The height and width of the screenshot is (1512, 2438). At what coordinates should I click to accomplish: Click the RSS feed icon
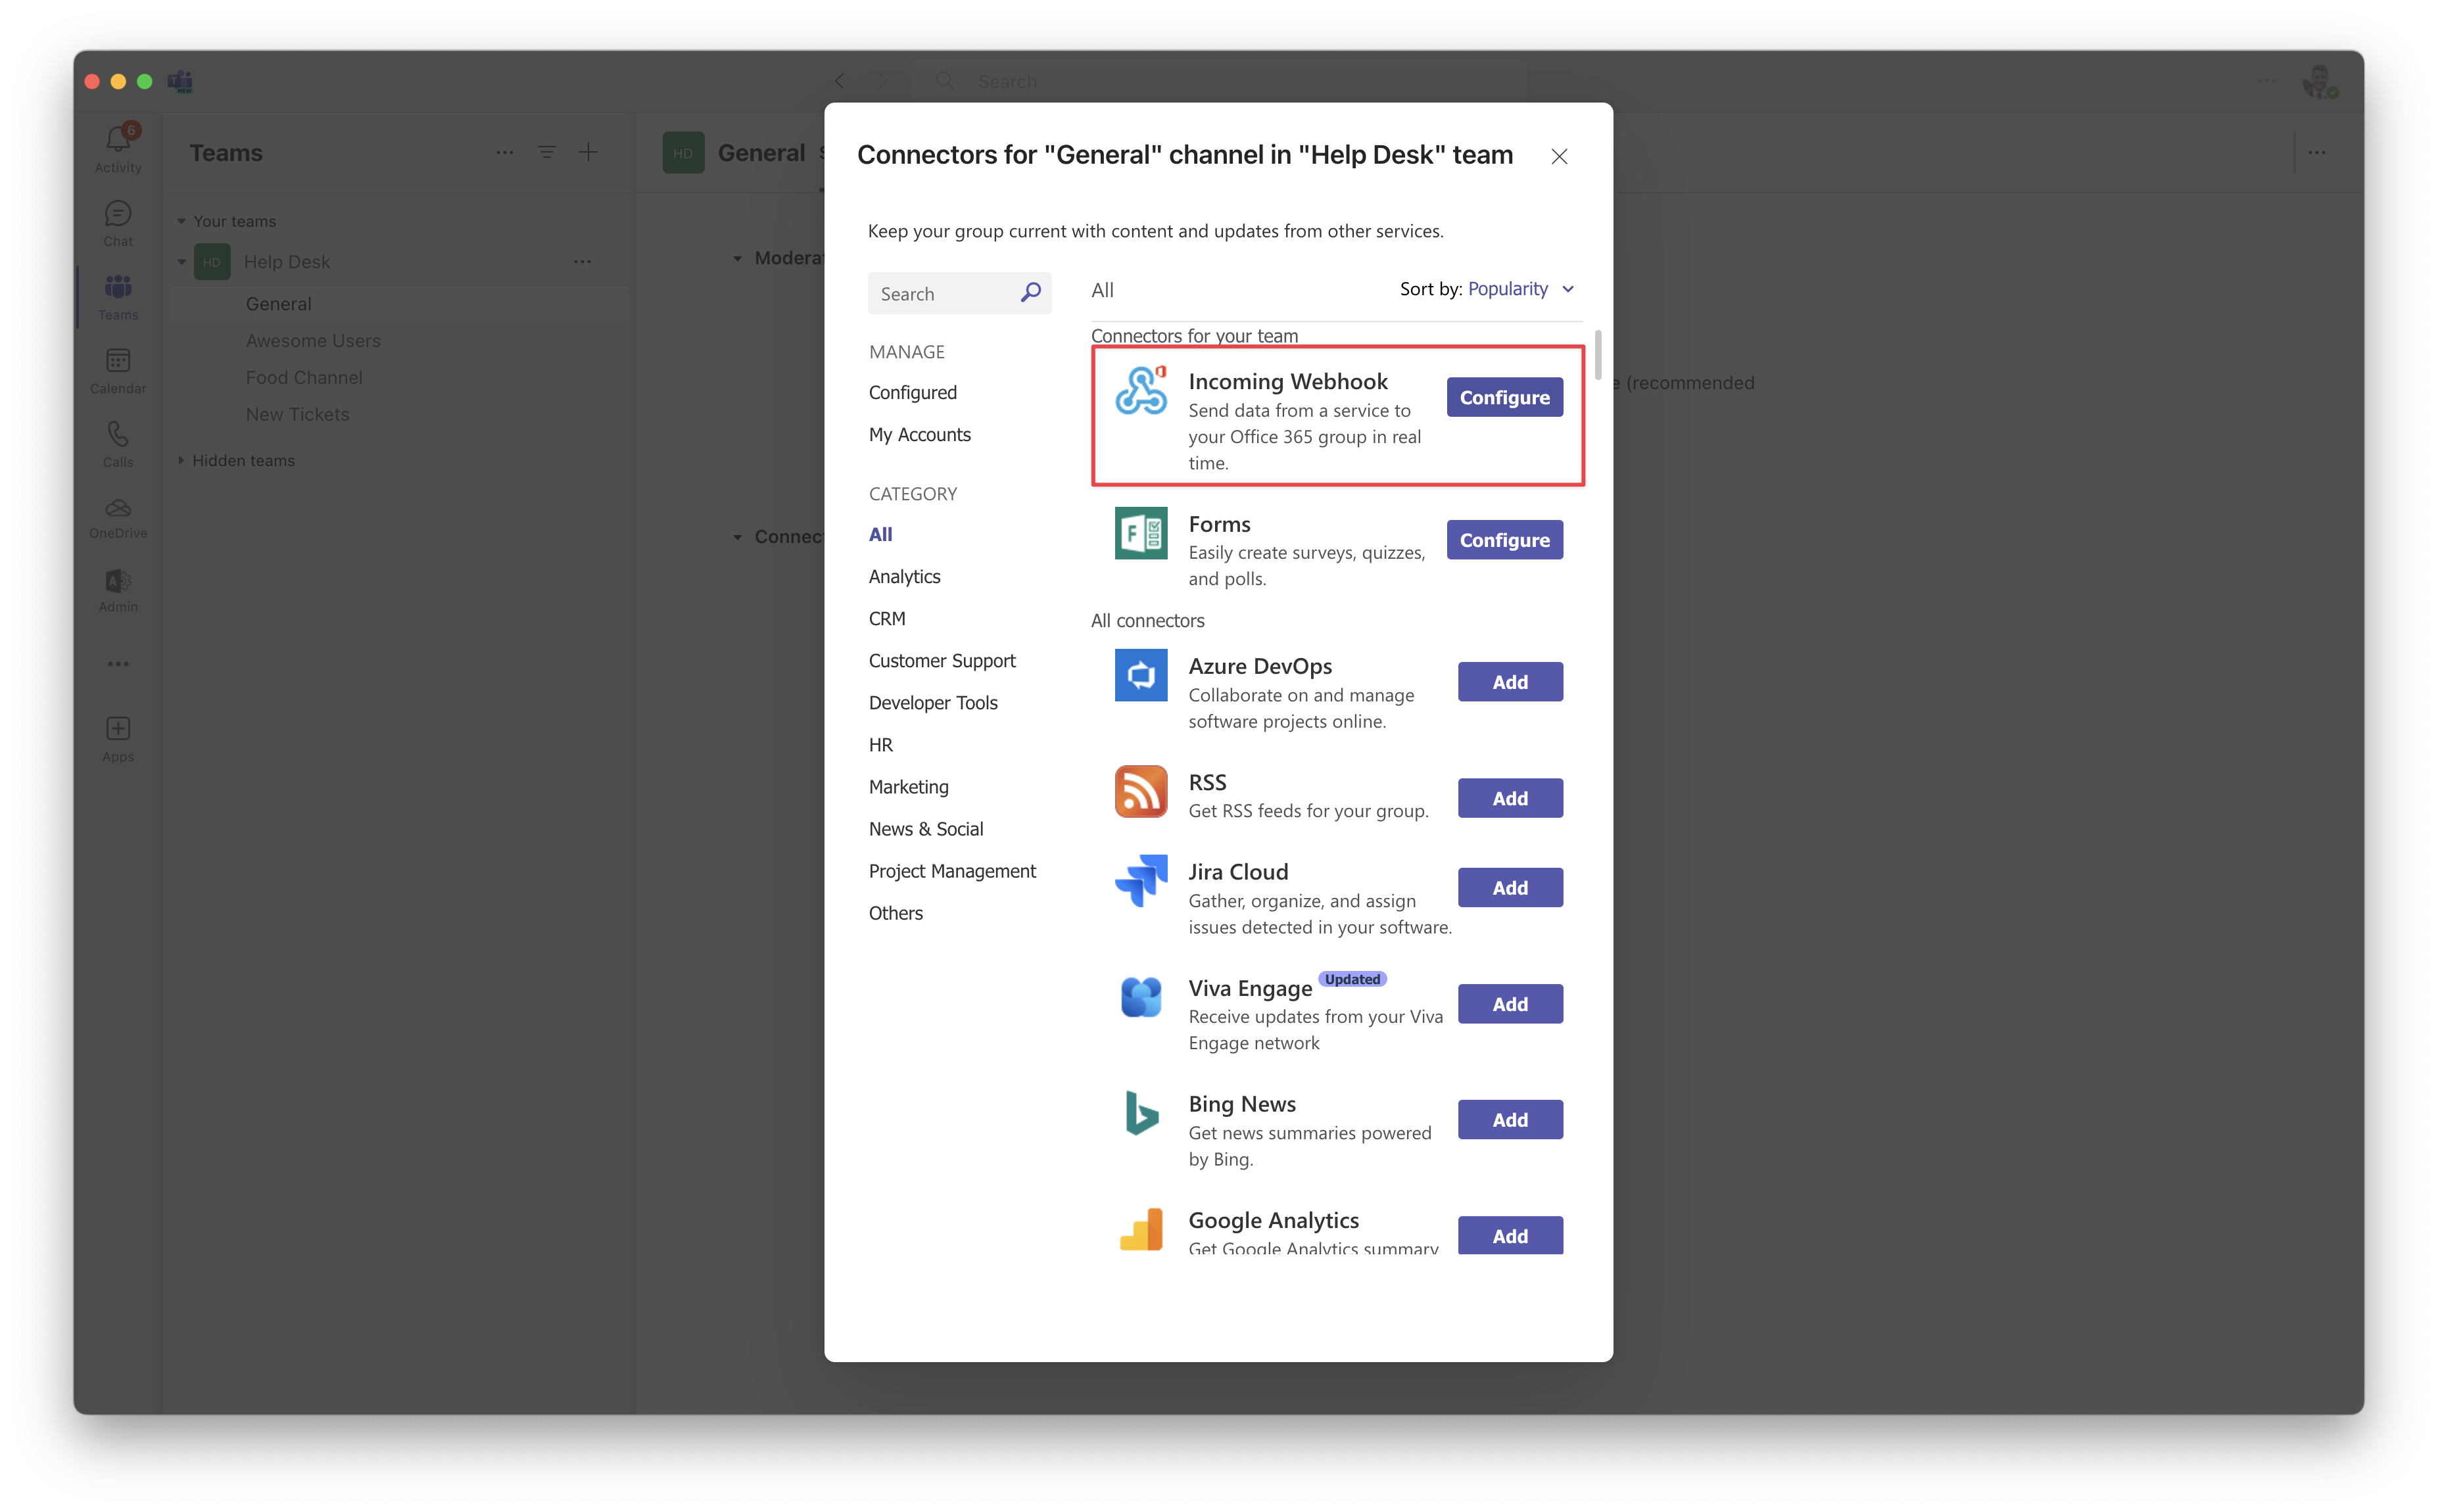[1141, 791]
